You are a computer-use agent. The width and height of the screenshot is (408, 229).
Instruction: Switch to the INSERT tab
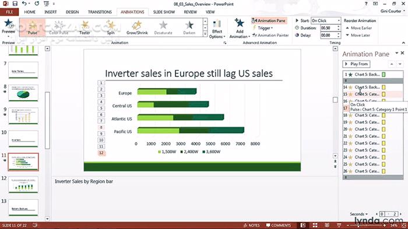pos(51,12)
